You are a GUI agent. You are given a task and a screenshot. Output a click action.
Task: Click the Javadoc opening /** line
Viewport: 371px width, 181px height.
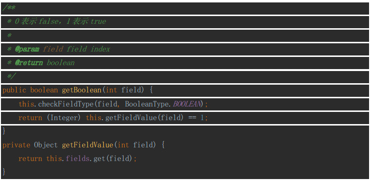pos(185,9)
